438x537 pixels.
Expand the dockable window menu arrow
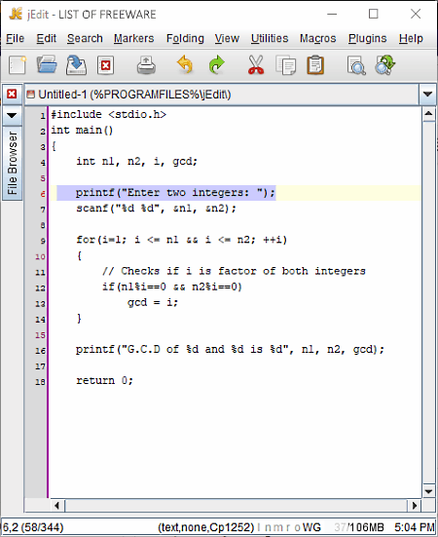click(x=12, y=115)
